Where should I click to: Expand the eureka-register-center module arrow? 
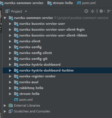(x=10, y=76)
